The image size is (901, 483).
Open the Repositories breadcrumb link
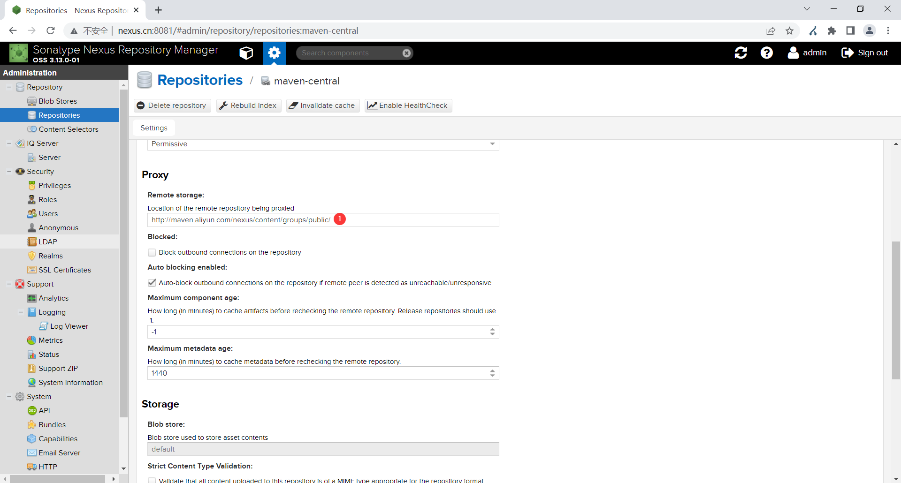tap(200, 80)
